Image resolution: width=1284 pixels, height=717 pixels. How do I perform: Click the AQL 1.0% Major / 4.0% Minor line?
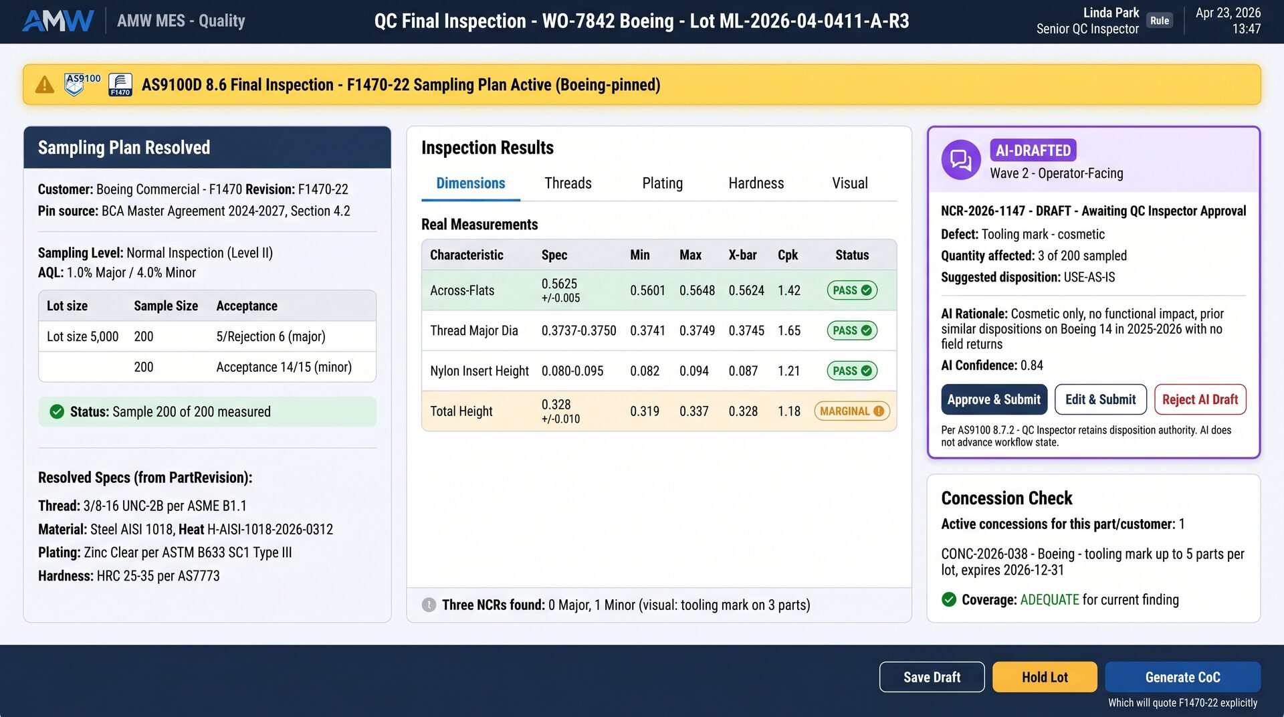[117, 272]
